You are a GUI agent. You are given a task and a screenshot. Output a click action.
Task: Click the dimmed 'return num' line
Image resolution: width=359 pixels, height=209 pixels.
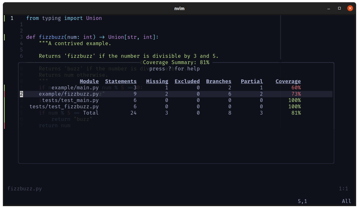point(55,126)
